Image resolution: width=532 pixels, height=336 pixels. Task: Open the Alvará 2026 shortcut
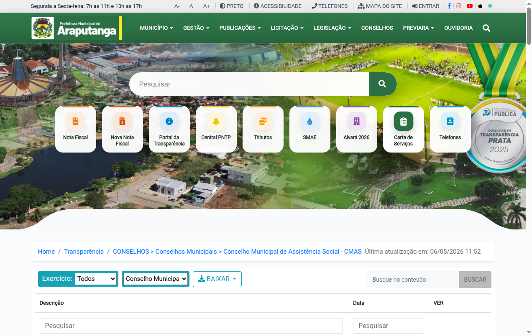point(356,129)
